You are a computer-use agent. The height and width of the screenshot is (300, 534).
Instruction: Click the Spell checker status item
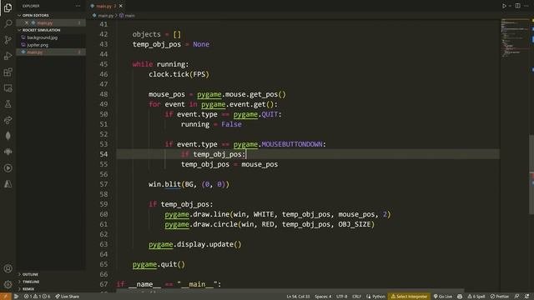476,297
